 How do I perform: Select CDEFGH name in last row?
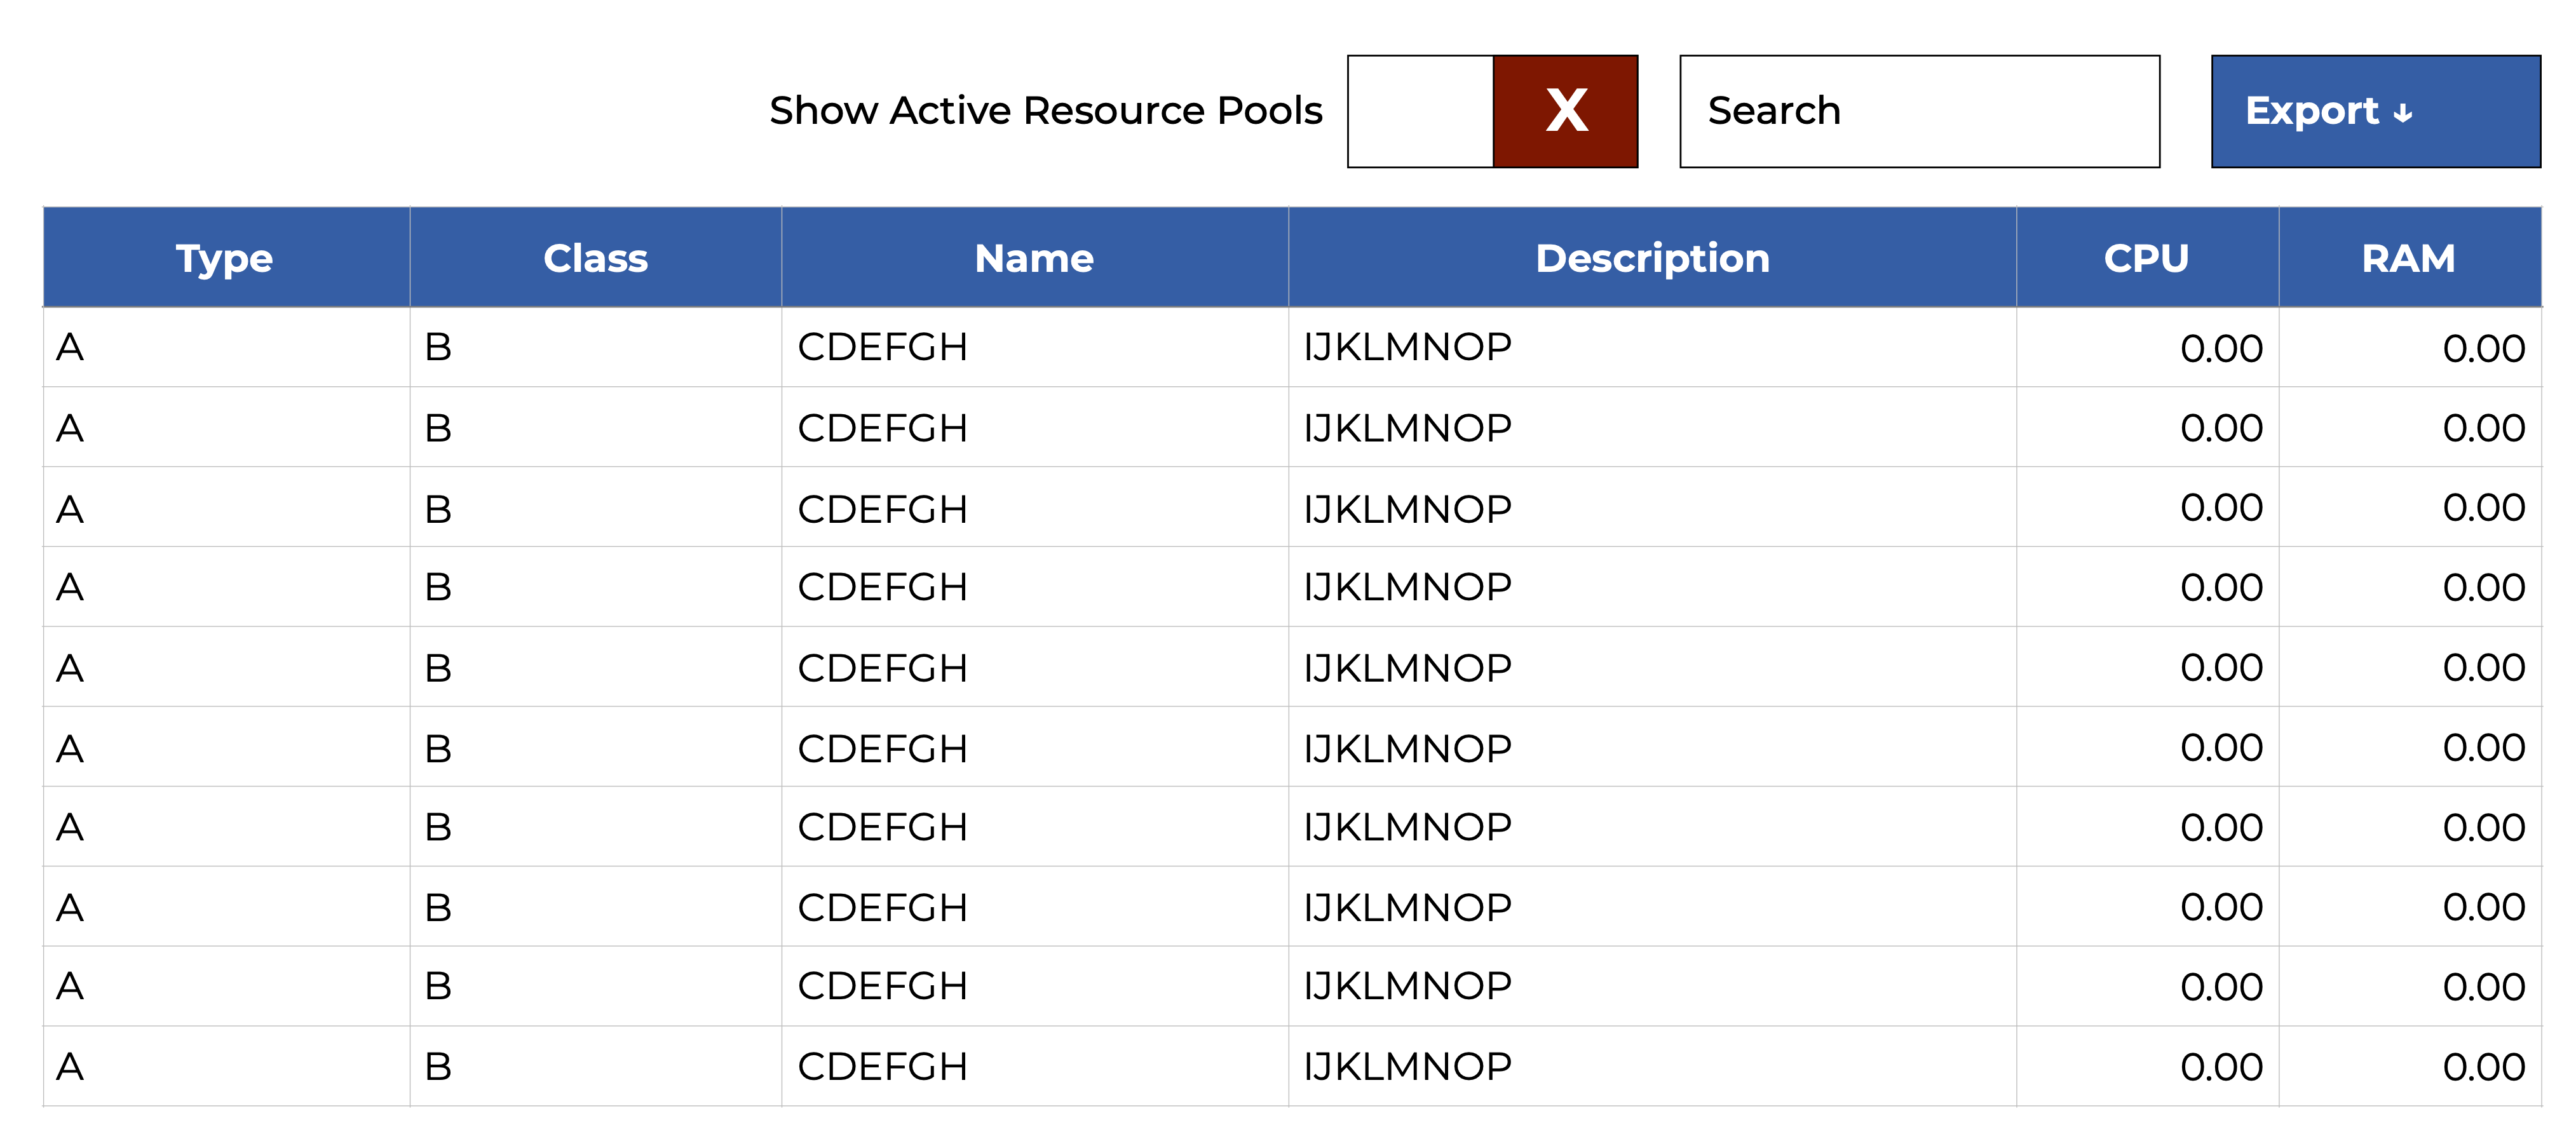pos(882,1067)
